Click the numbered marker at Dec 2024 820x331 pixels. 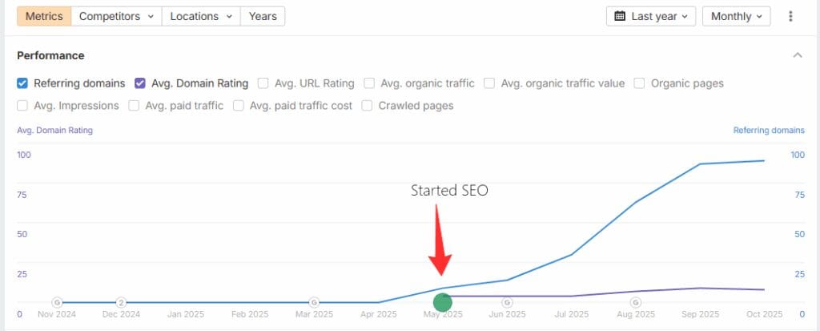point(120,302)
